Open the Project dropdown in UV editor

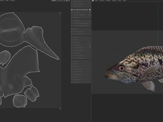pos(56,1)
